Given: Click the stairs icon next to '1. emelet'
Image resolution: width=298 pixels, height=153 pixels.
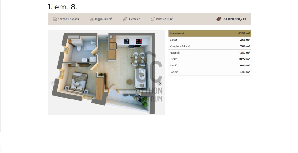Looking at the screenshot, I should pos(125,19).
